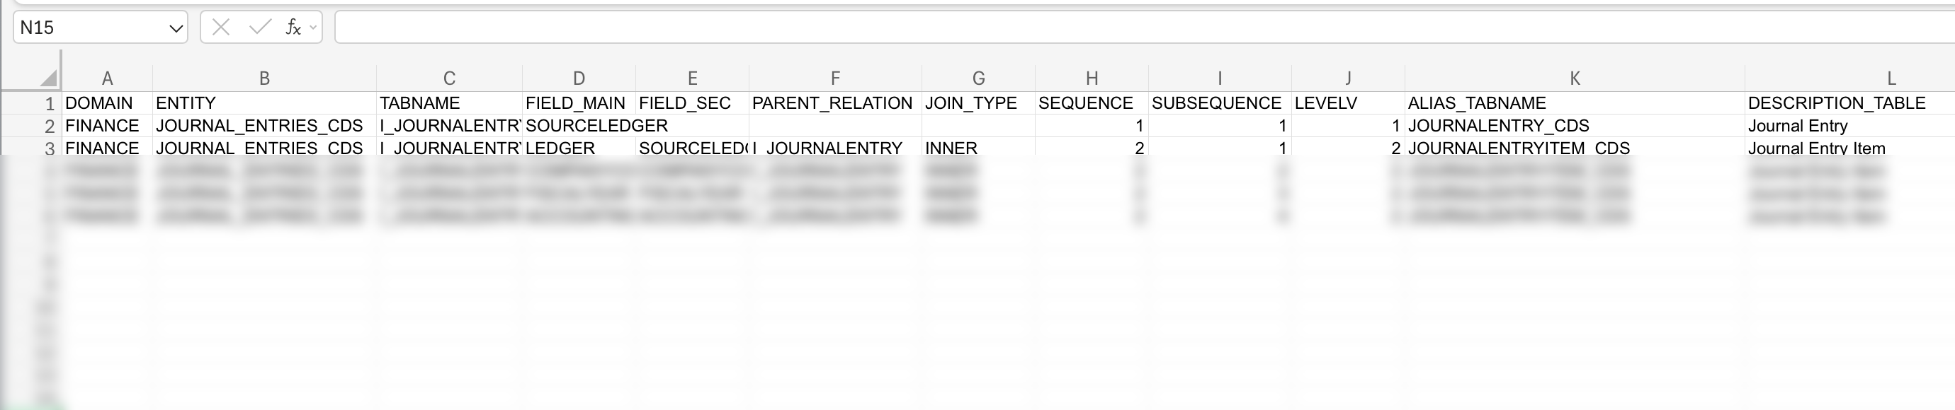Select the JOURNALENTRYITEM_CDS alias cell

[x=1518, y=148]
